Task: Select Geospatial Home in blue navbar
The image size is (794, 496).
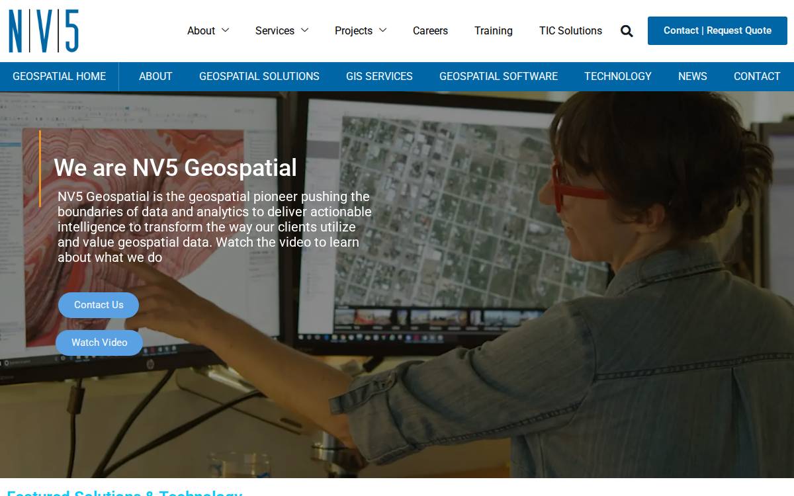Action: tap(60, 76)
